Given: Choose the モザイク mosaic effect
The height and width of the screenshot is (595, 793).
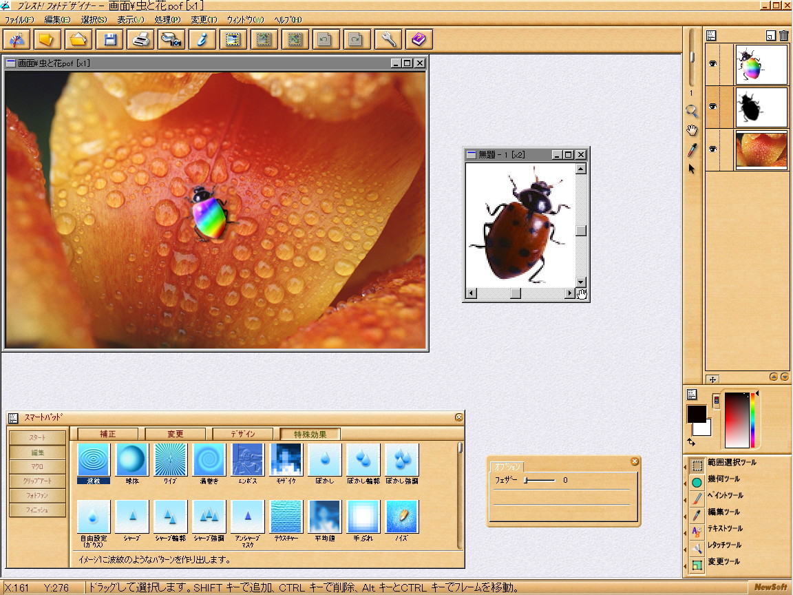Looking at the screenshot, I should 286,459.
